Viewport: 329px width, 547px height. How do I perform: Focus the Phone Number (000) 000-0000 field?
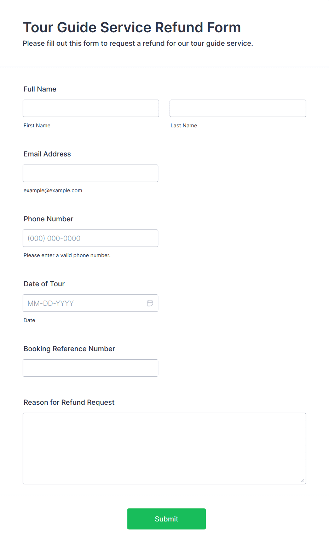tap(91, 238)
